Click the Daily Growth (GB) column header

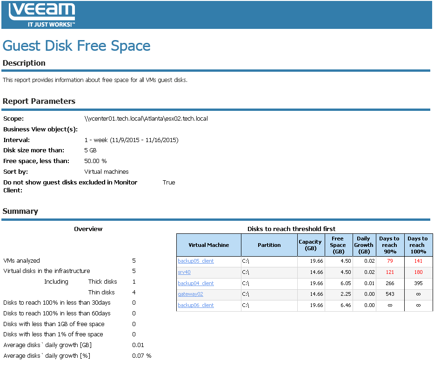364,245
